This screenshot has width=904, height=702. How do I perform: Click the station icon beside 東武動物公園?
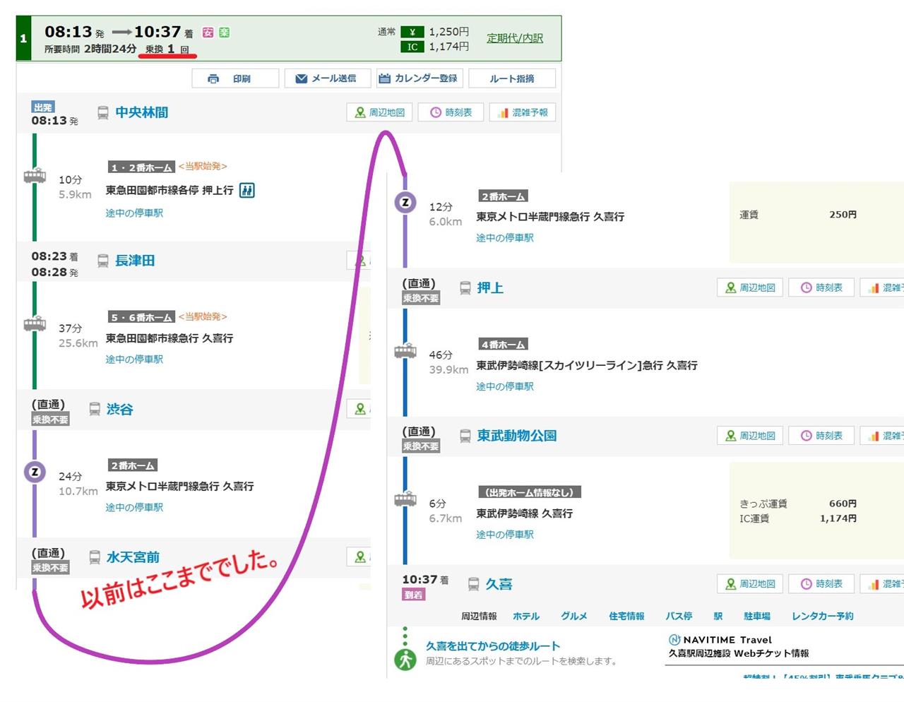coord(465,436)
